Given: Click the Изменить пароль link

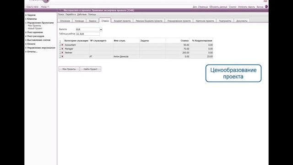Looking at the screenshot, I should 246,7.
